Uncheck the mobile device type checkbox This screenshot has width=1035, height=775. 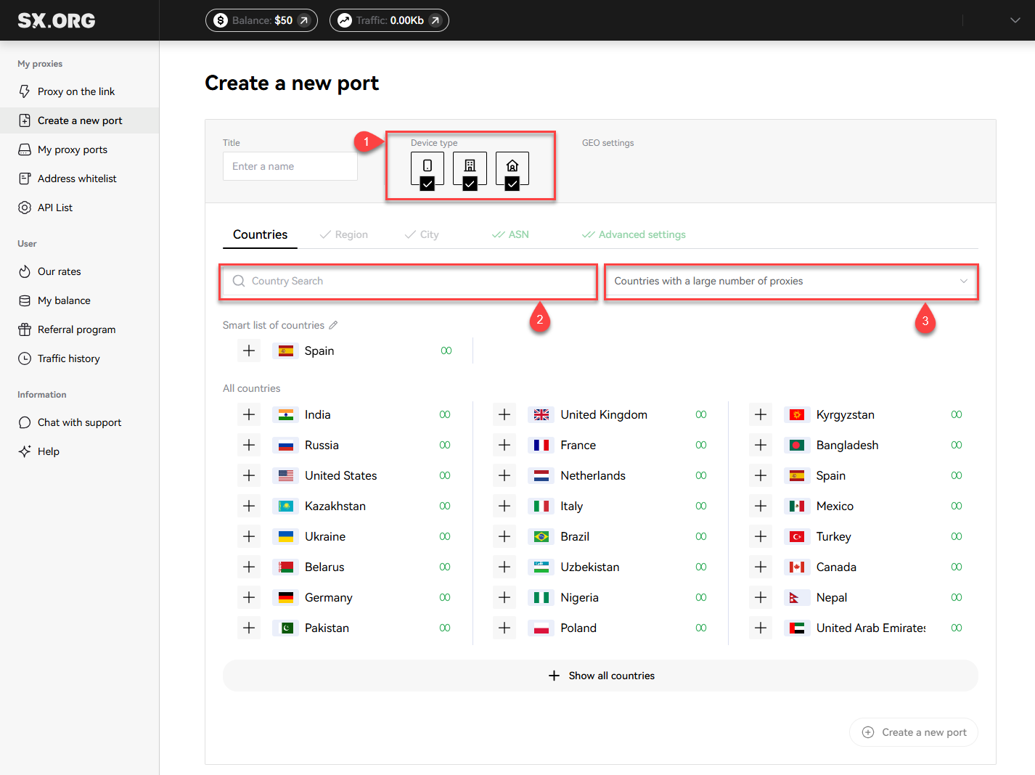click(427, 184)
